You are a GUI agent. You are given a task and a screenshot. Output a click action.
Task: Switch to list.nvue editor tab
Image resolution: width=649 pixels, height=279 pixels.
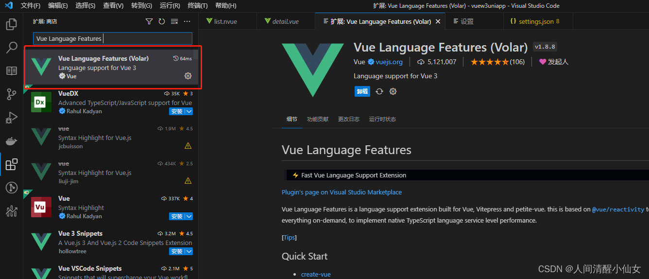pos(227,21)
